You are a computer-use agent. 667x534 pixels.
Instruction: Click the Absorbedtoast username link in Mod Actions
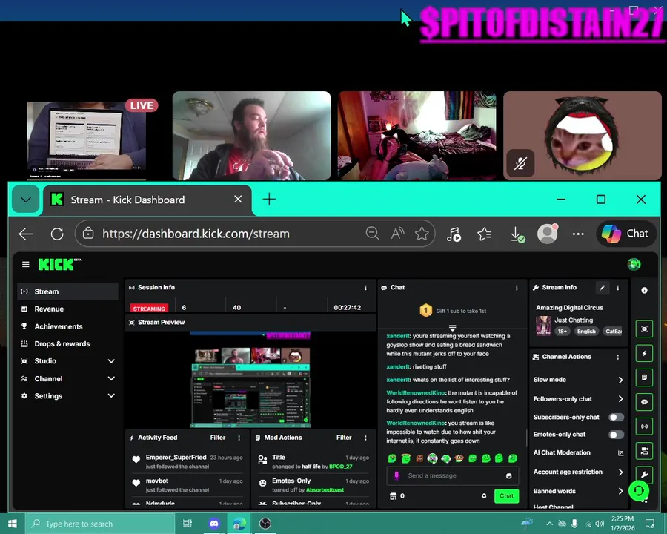click(325, 490)
